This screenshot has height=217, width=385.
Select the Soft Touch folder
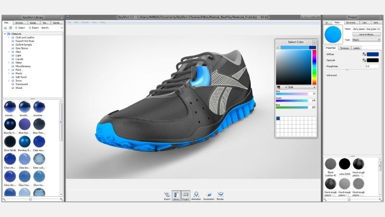21,77
